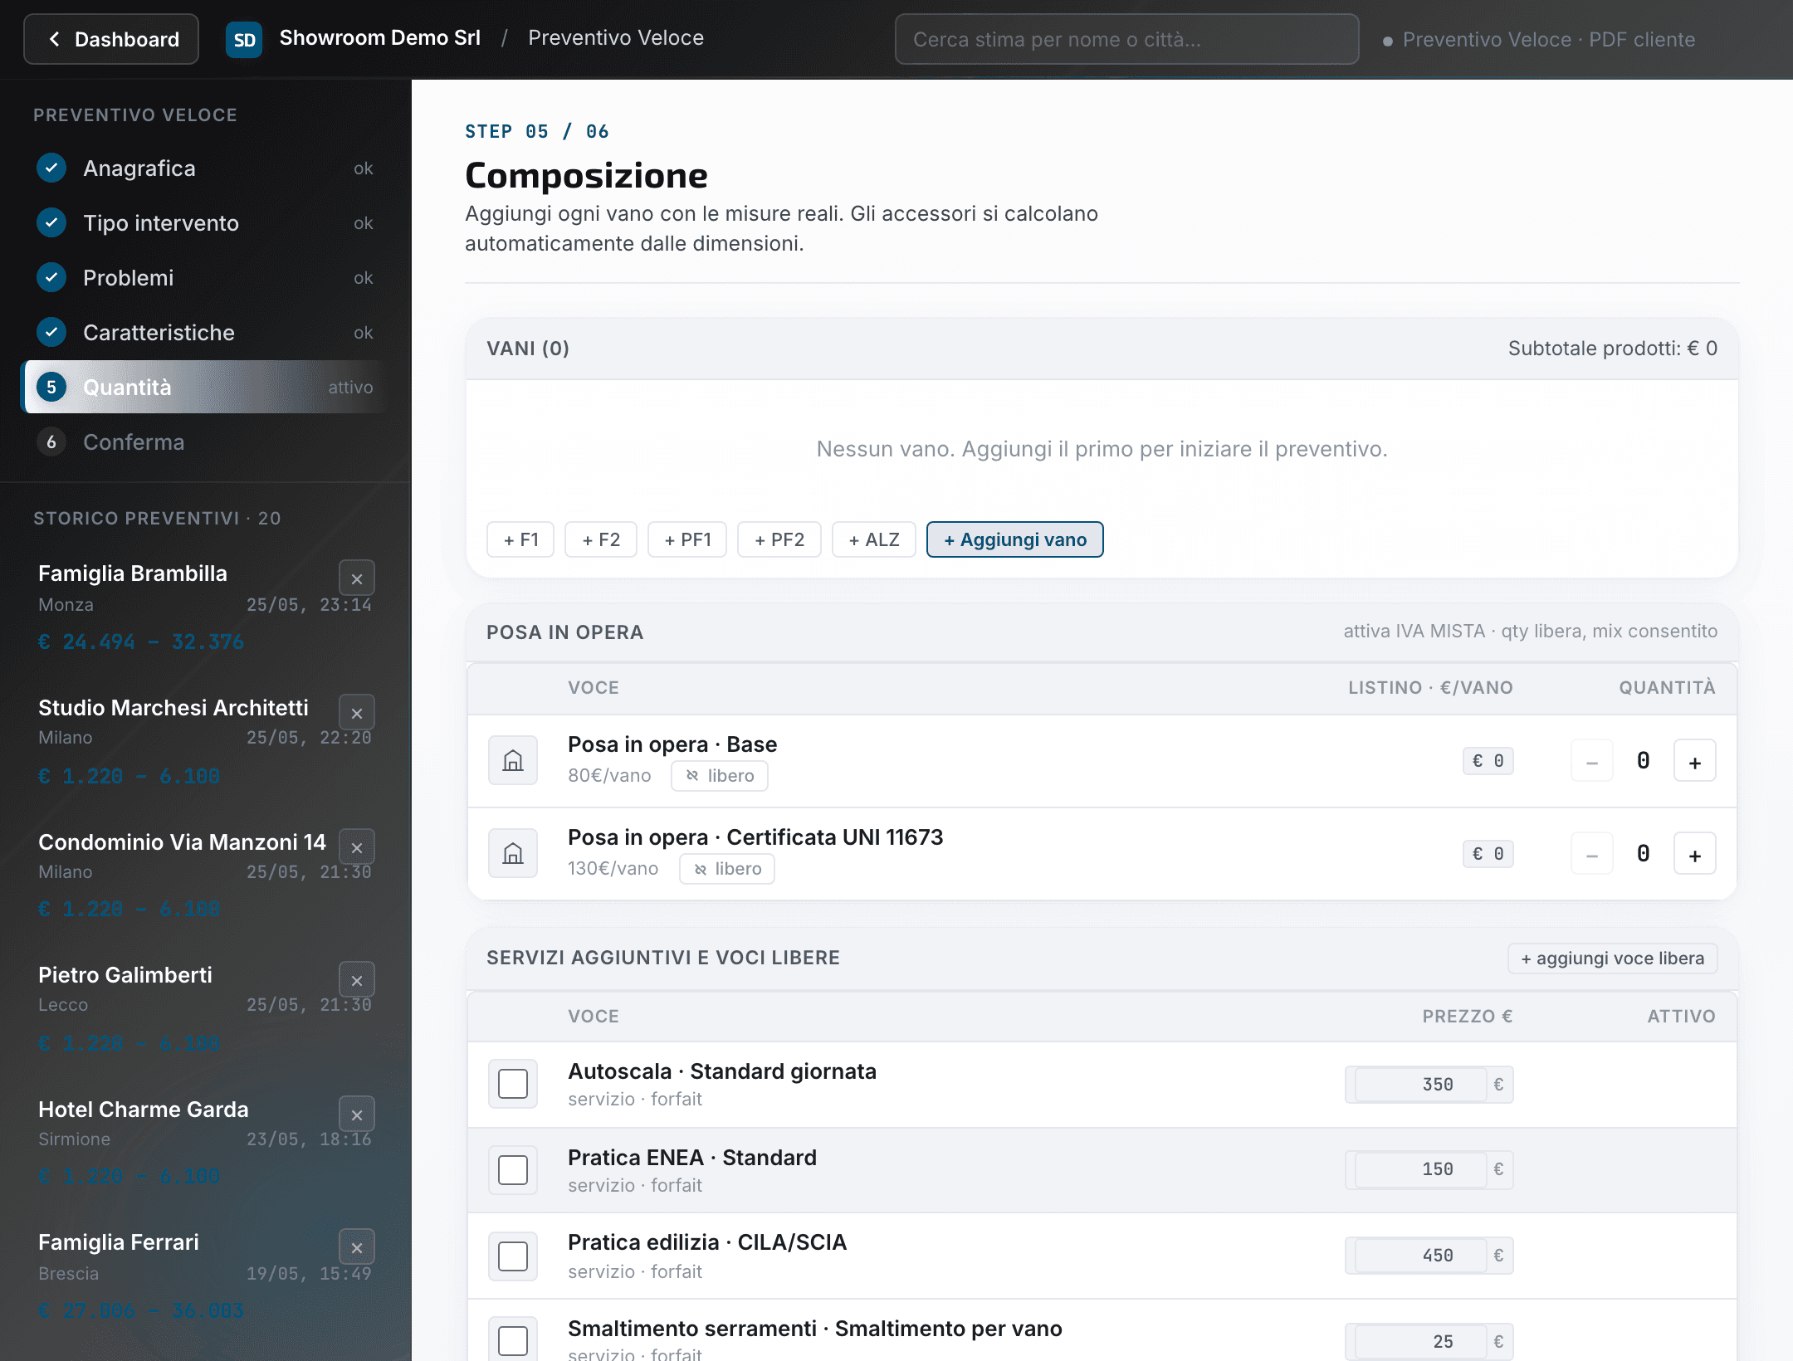
Task: Toggle the 'libero' link on Posa Certificata
Action: 727,869
